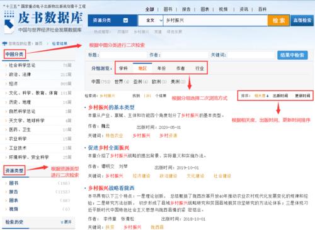Group results by 学科
The image size is (315, 230).
click(x=123, y=68)
